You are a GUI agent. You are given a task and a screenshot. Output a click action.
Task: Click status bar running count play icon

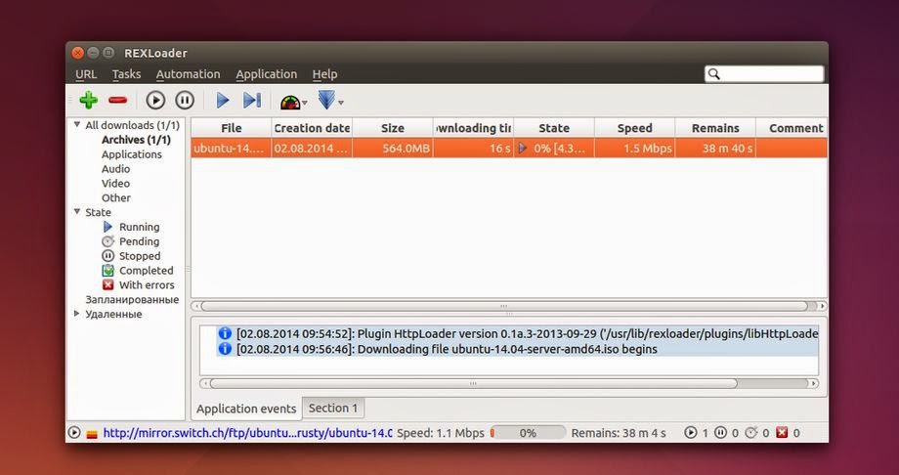[691, 433]
